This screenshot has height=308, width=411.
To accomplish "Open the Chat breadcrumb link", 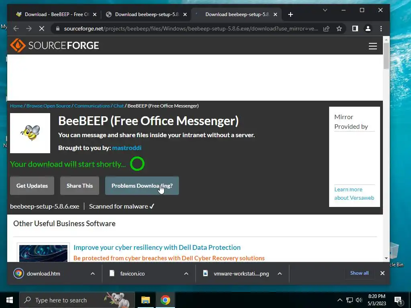I will 118,106.
